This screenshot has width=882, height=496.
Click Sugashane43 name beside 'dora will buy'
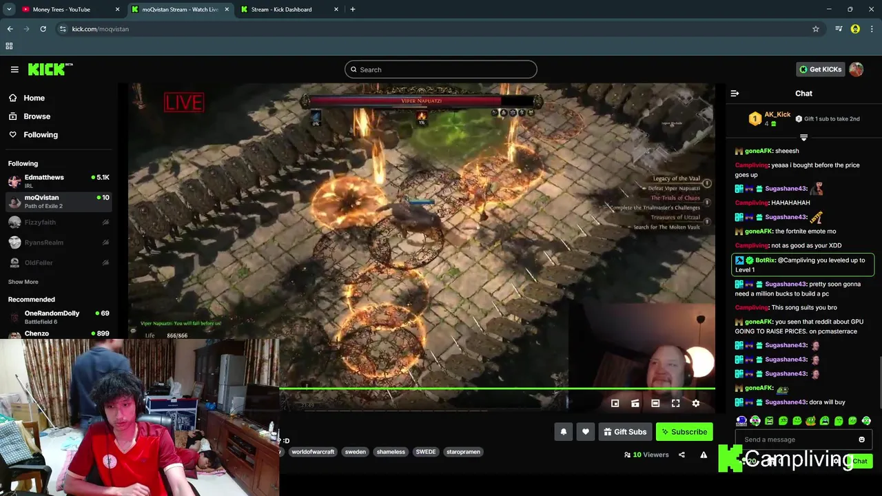pos(786,402)
